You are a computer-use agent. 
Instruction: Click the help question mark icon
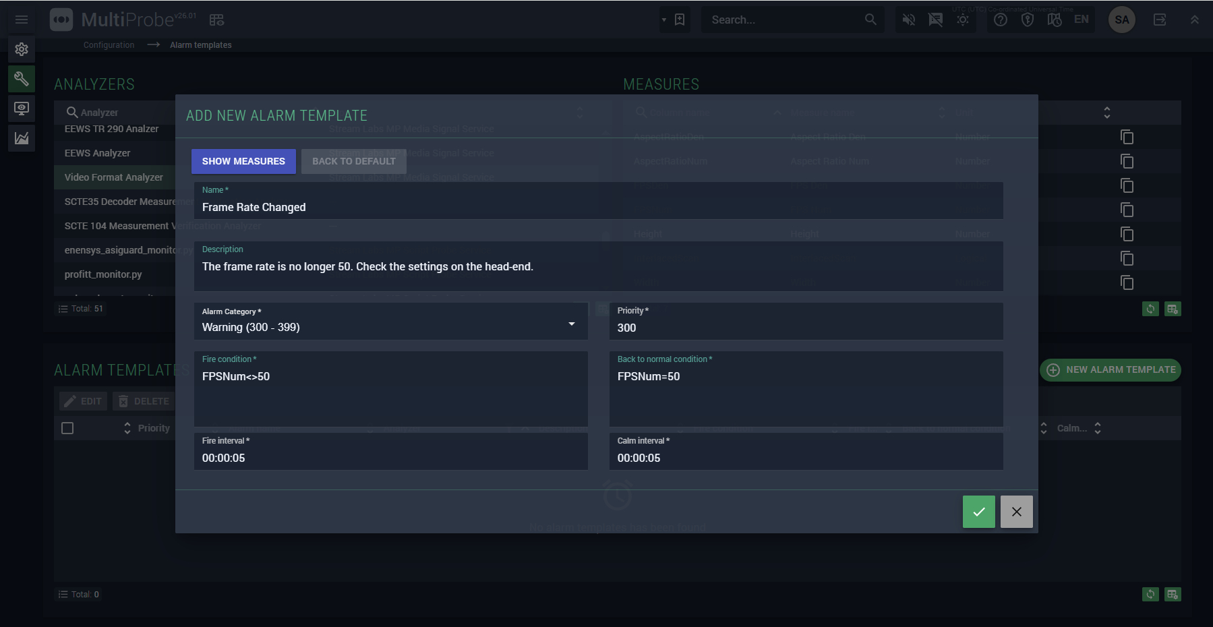click(1001, 20)
